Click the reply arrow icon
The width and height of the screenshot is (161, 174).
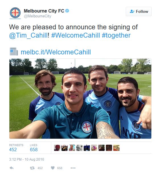tap(12, 168)
